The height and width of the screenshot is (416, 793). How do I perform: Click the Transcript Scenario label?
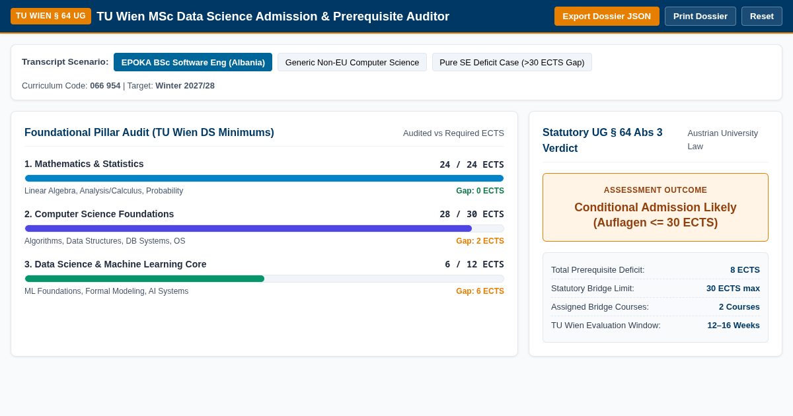pos(65,61)
